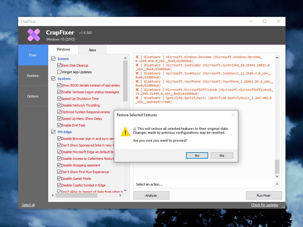Switch to the Windows tab

[x=63, y=49]
